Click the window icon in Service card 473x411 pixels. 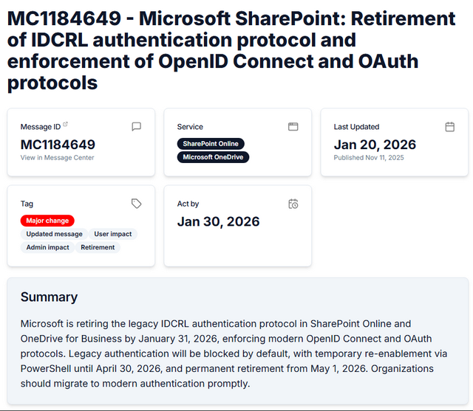(293, 126)
